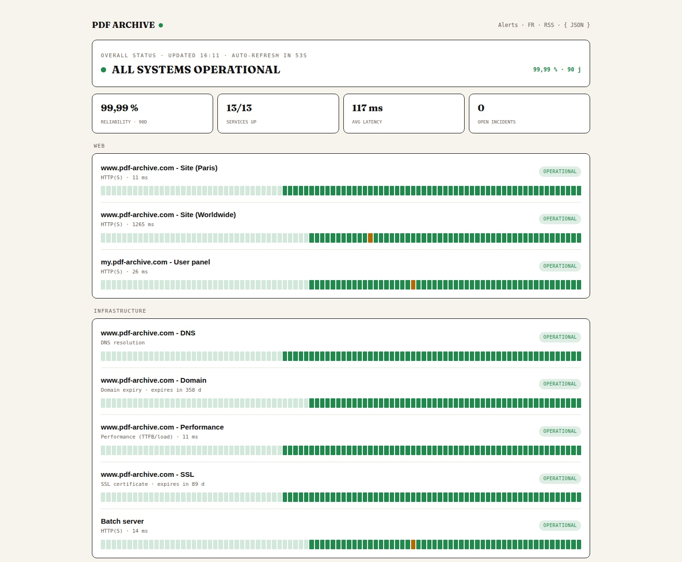Click the PDF ARCHIVE title
This screenshot has width=682, height=562.
[x=123, y=25]
